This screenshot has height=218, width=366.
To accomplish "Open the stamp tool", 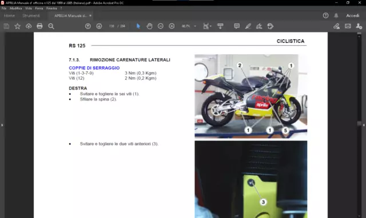I will pos(270,26).
